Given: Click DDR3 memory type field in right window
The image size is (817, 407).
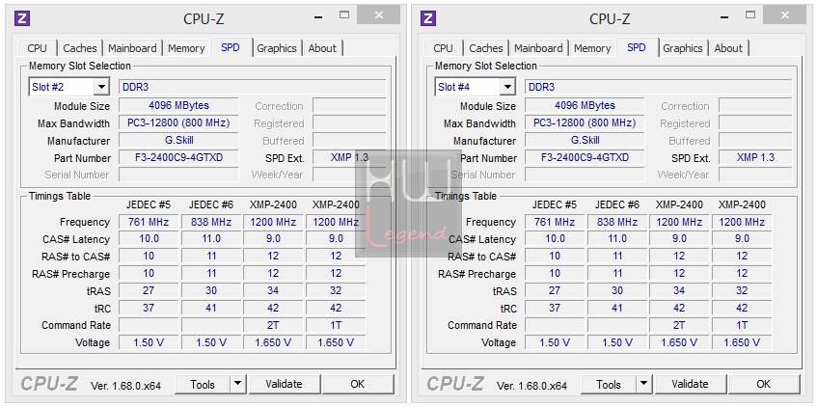Looking at the screenshot, I should [x=659, y=87].
